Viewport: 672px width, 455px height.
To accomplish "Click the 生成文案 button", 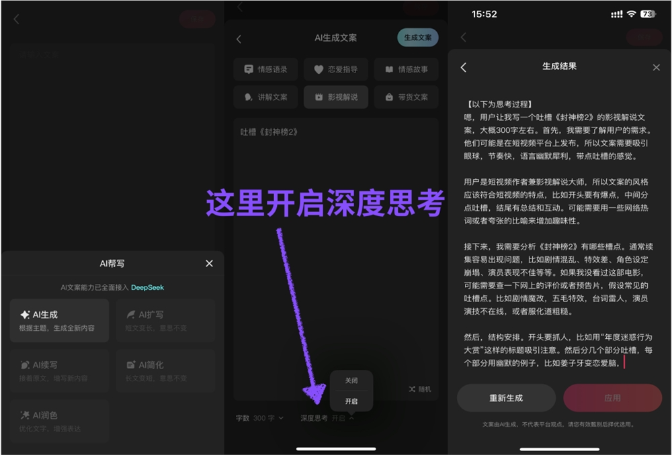I will pyautogui.click(x=417, y=38).
